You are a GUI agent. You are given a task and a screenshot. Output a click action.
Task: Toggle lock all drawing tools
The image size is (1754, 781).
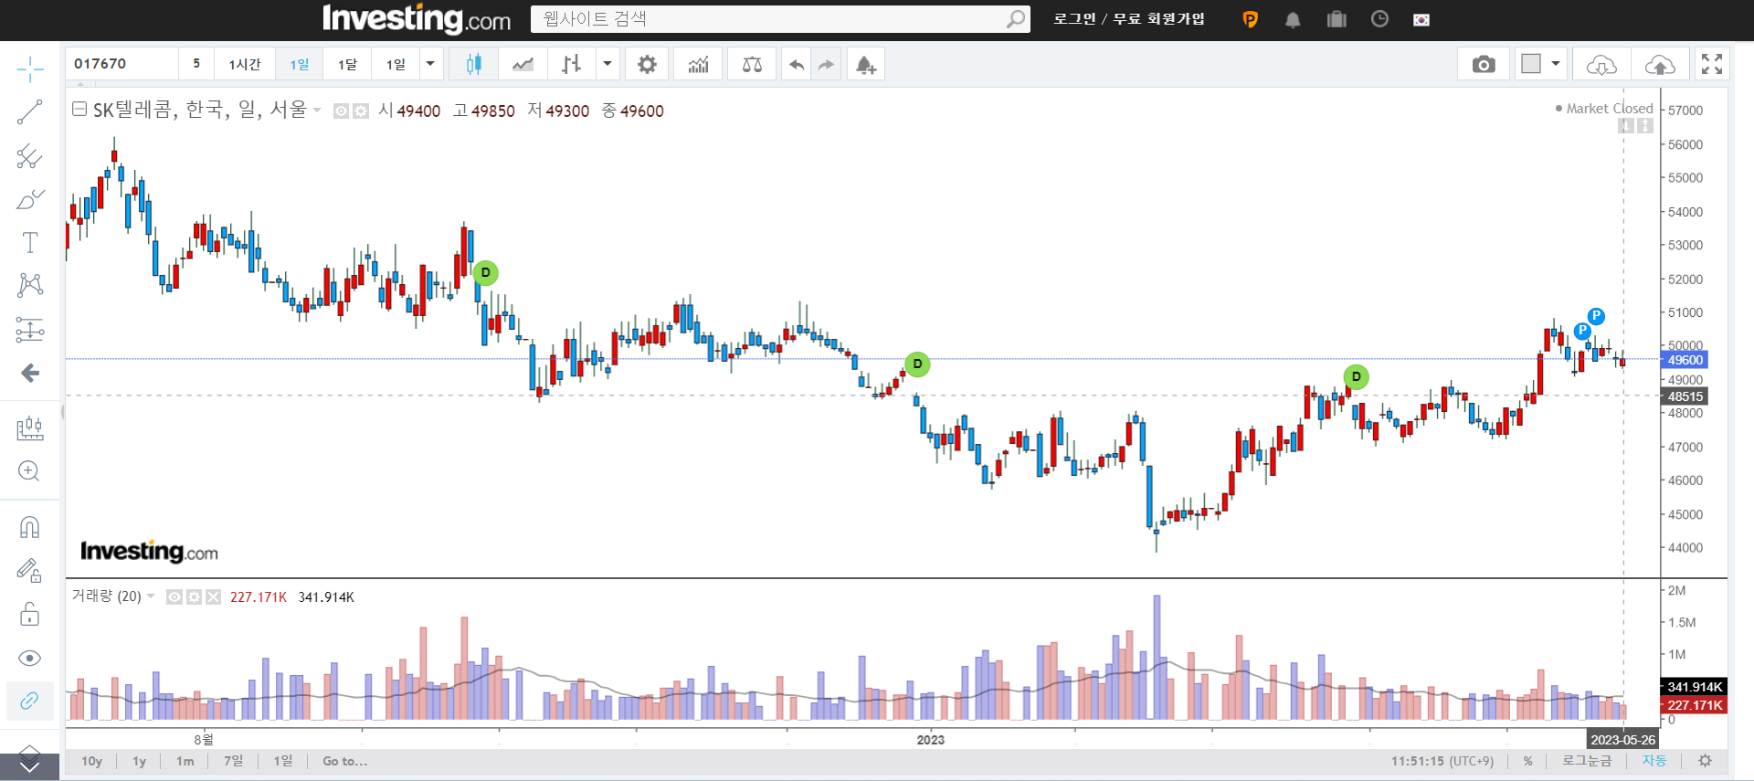pos(29,614)
